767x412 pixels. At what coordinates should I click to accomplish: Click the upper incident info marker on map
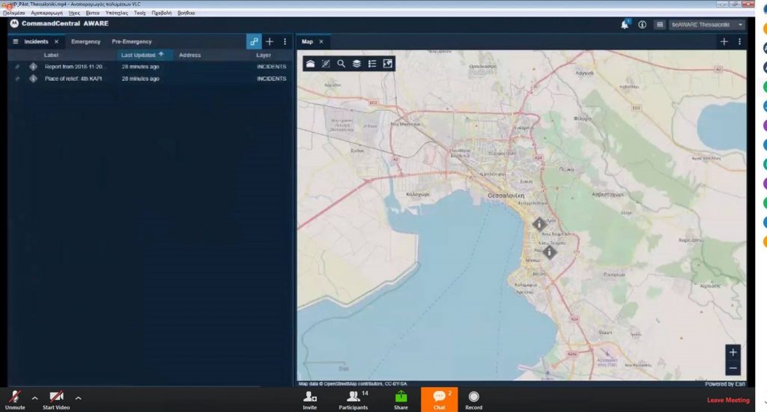point(539,224)
